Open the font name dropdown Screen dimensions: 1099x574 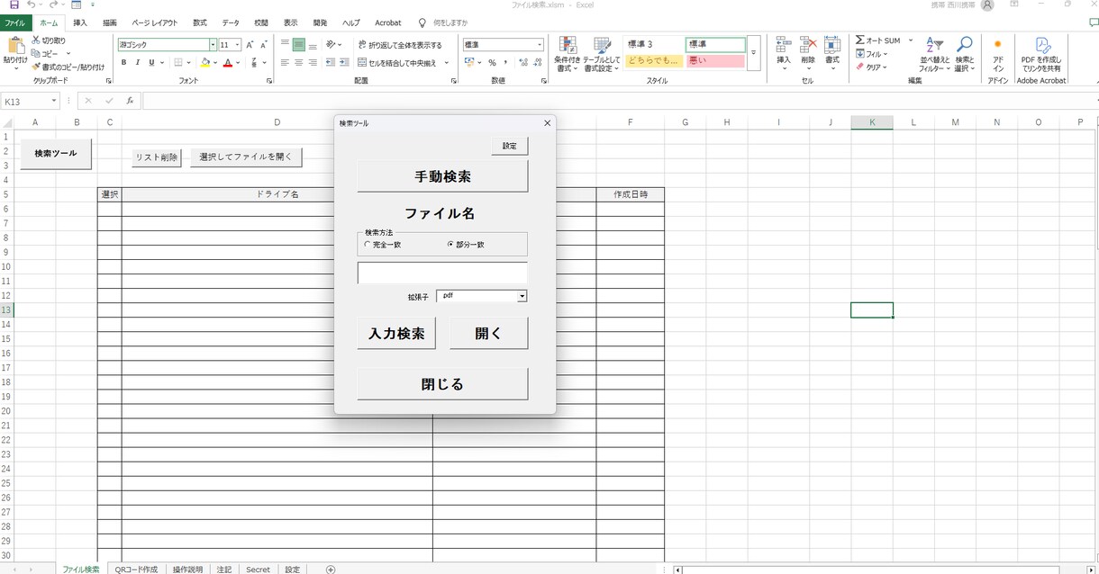coord(213,45)
